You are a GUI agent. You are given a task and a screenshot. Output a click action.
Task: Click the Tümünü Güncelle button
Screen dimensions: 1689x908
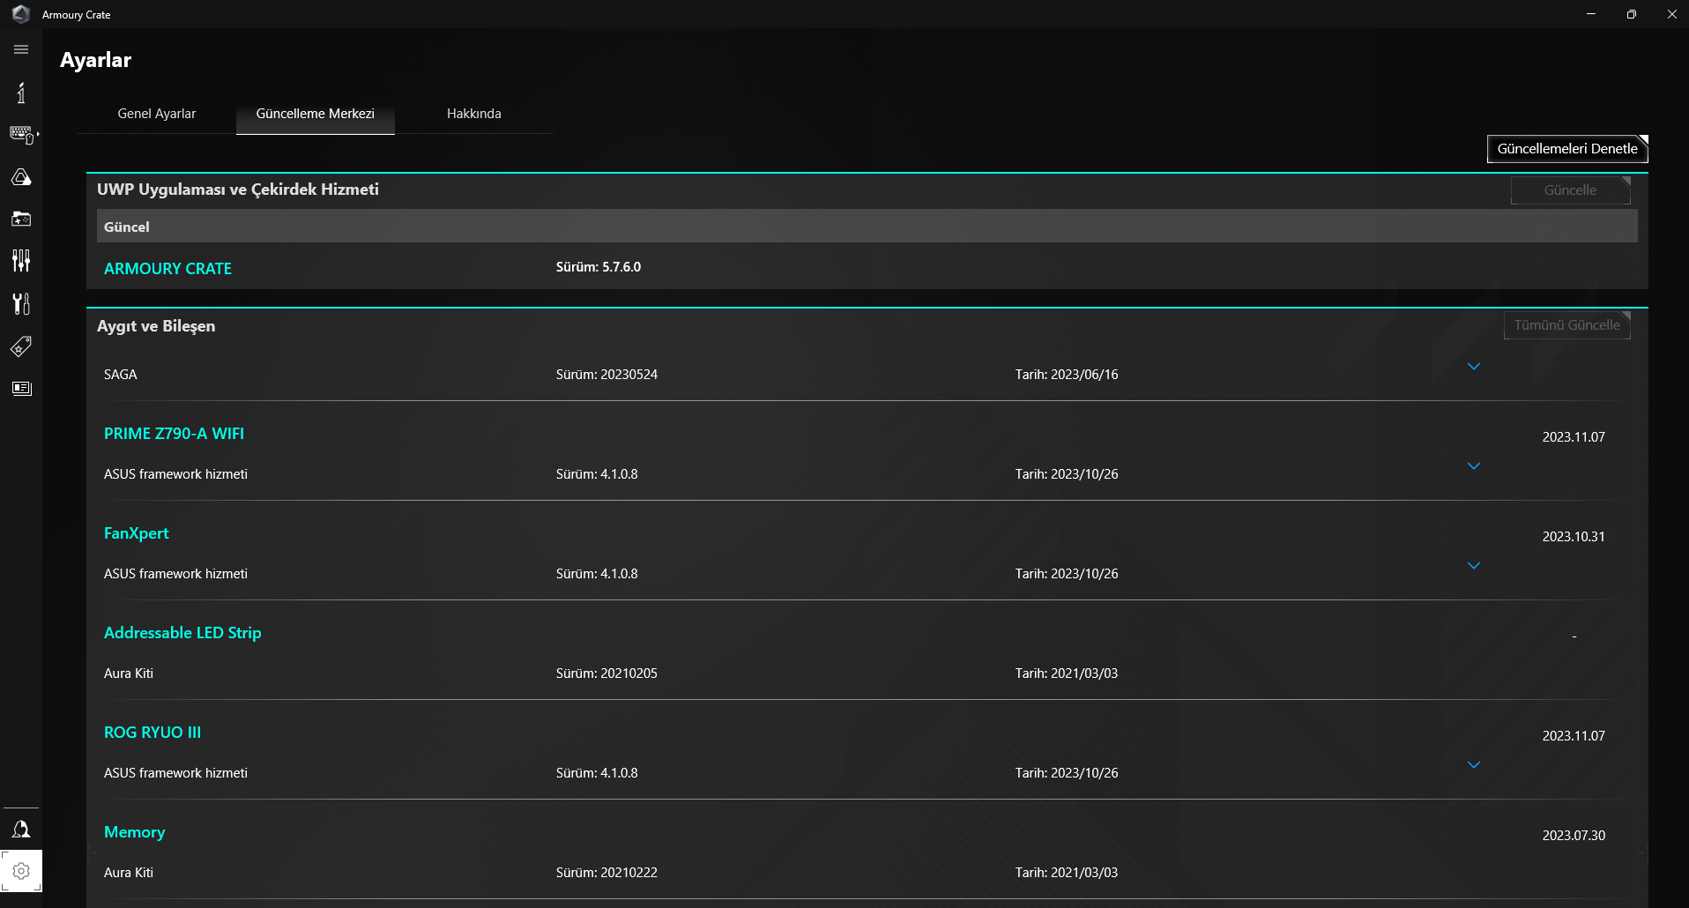(1567, 325)
